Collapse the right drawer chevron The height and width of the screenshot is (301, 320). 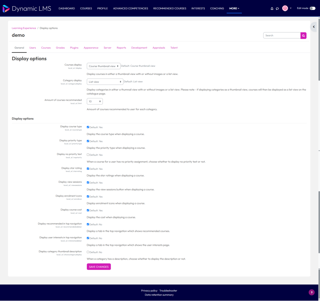point(314,27)
